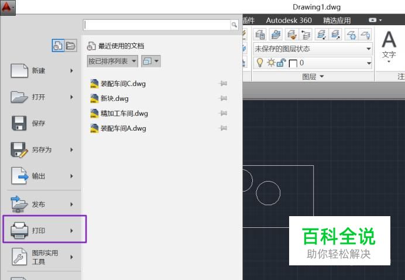Open the layer 0 list dropdown arrow
Screen dimensions: 405x280
click(369, 63)
